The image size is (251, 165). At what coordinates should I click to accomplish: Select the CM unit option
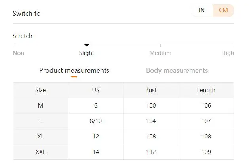(223, 10)
